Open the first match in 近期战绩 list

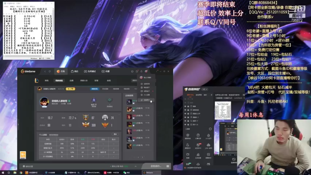pos(139,102)
